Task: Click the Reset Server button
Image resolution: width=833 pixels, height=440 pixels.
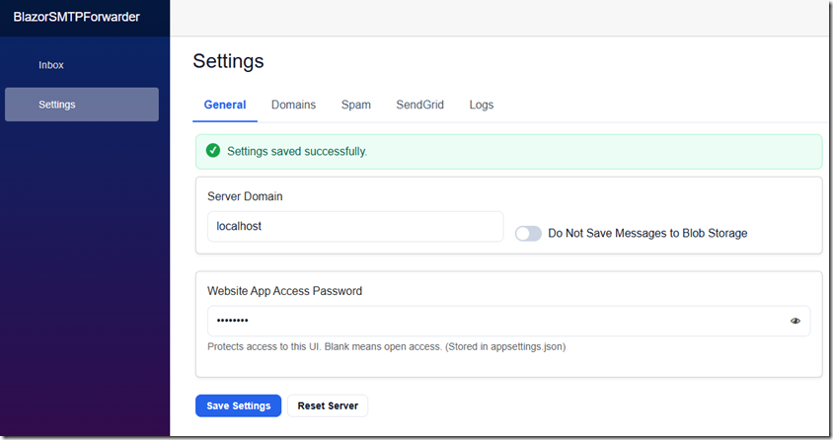Action: 328,406
